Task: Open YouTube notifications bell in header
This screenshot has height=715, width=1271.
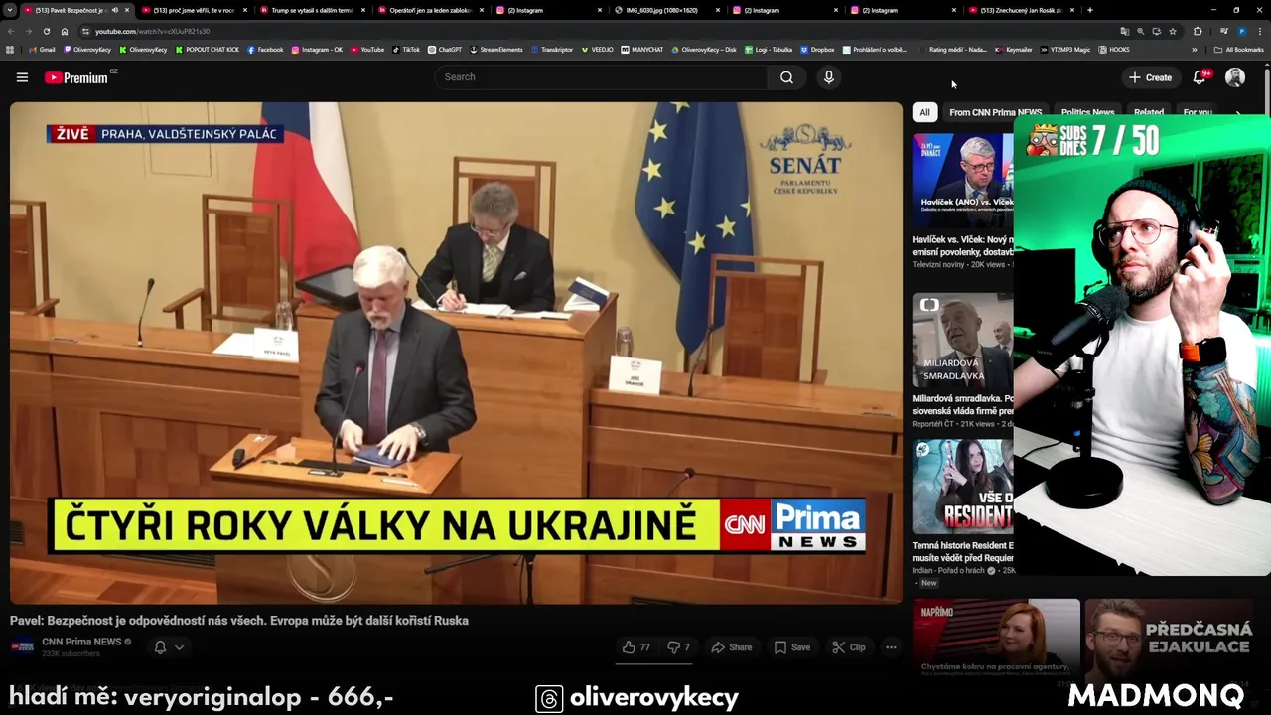Action: [x=1200, y=77]
